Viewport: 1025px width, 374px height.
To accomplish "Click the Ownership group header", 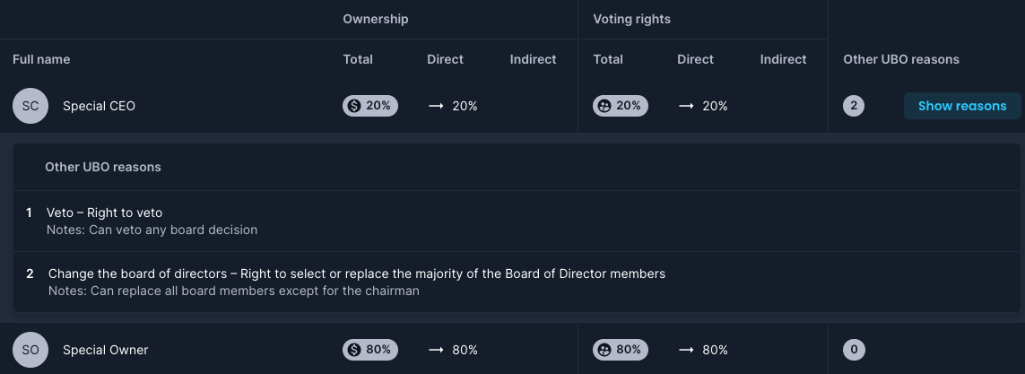I will click(x=376, y=19).
